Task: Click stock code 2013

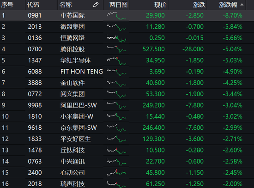Action: coord(35,27)
